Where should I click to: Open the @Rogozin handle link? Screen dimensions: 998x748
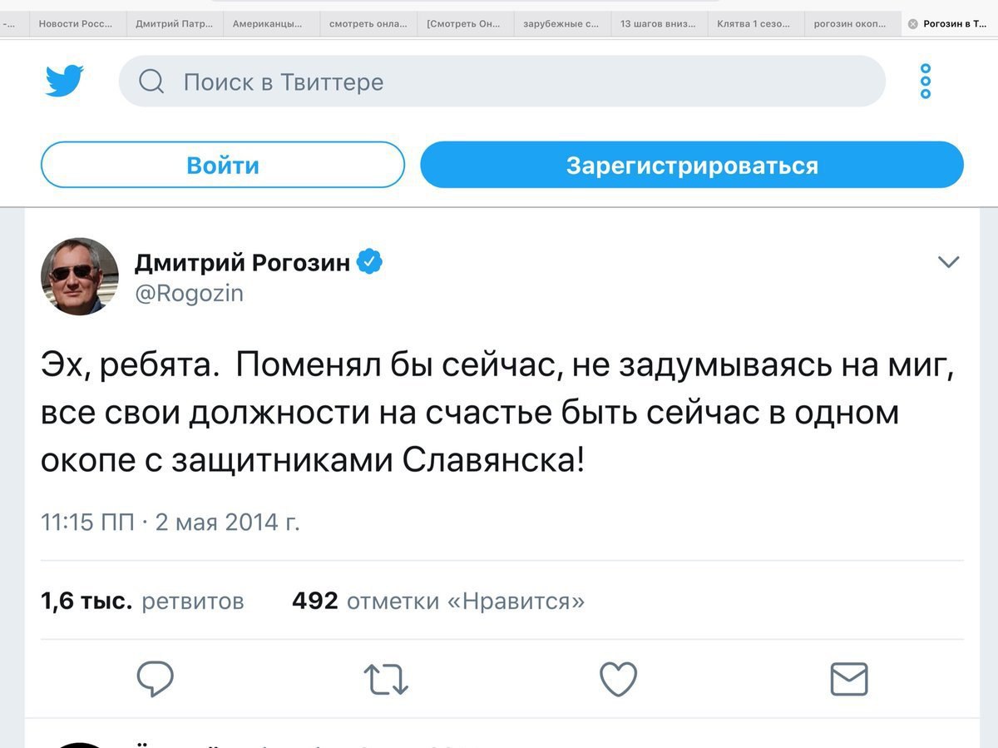pos(189,293)
